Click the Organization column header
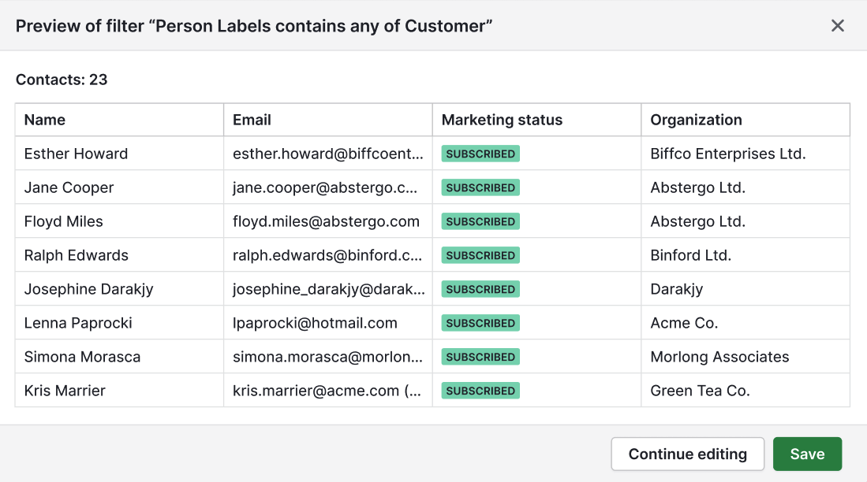 point(696,120)
